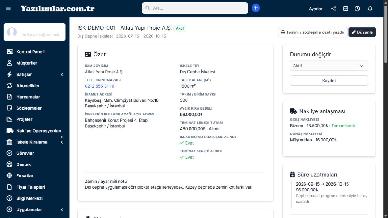Open Ayarlar in the top bar
Viewport: 388px width, 218px height.
pyautogui.click(x=316, y=9)
